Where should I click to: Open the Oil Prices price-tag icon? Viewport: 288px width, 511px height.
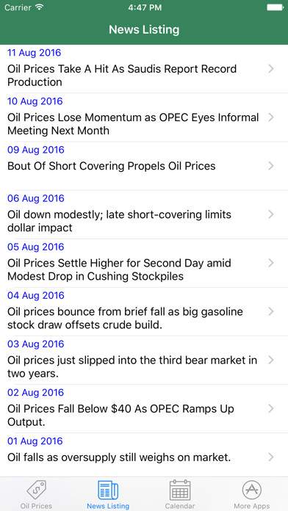[37, 490]
